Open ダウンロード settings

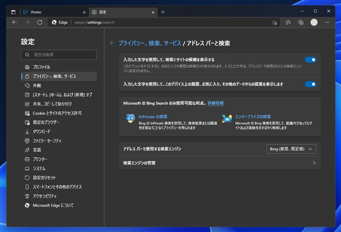click(59, 132)
